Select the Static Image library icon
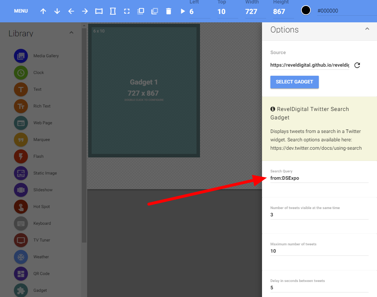This screenshot has width=377, height=297. [x=21, y=173]
